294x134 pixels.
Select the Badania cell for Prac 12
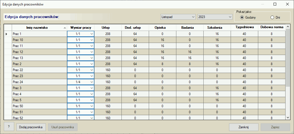(190, 52)
